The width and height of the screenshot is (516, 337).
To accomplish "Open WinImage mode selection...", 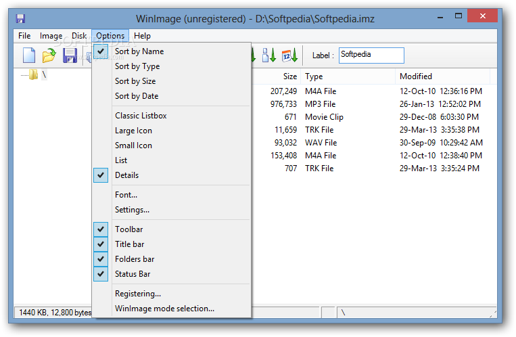I will tap(171, 309).
